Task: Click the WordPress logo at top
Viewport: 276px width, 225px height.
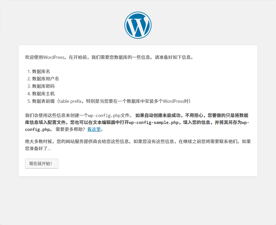Action: [x=138, y=25]
